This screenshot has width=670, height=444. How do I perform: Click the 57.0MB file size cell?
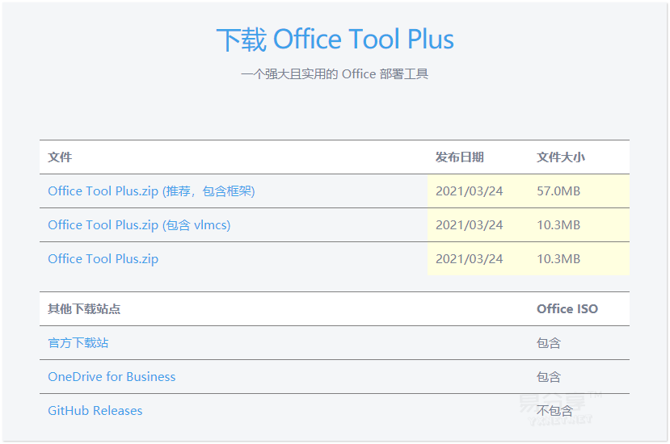[x=558, y=191]
